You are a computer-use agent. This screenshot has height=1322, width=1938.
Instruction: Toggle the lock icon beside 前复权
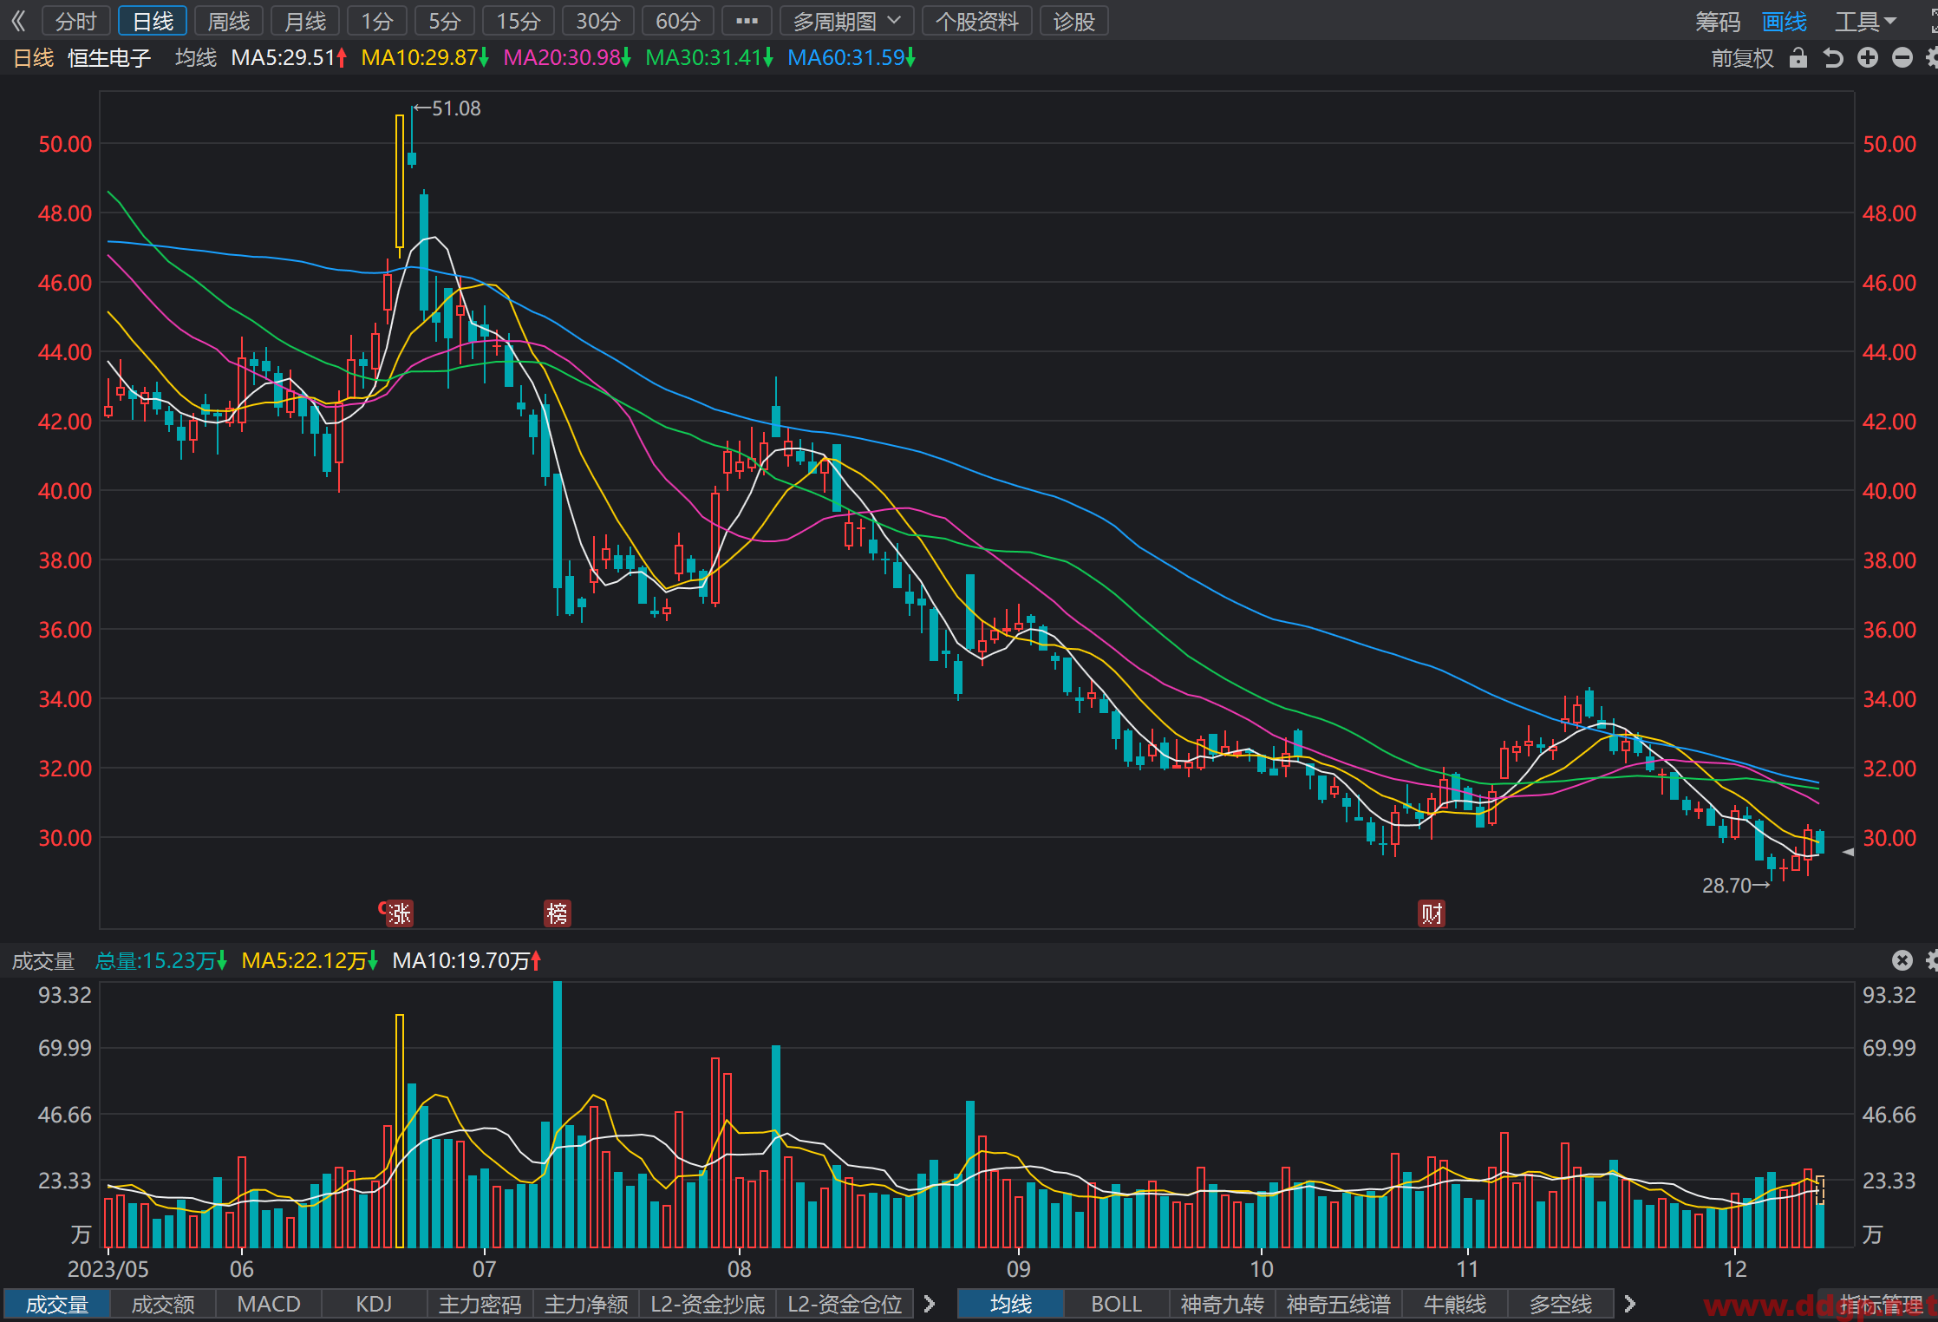click(1798, 58)
